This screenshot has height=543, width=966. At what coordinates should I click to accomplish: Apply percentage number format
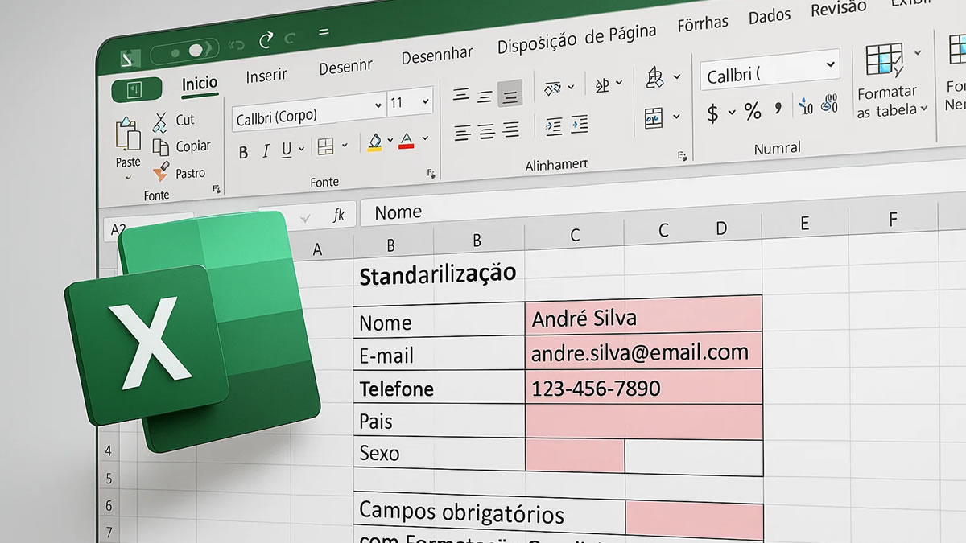tap(753, 111)
